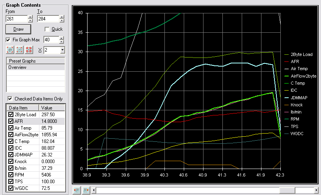Click the right graph navigation icon below the chart

coord(86,190)
